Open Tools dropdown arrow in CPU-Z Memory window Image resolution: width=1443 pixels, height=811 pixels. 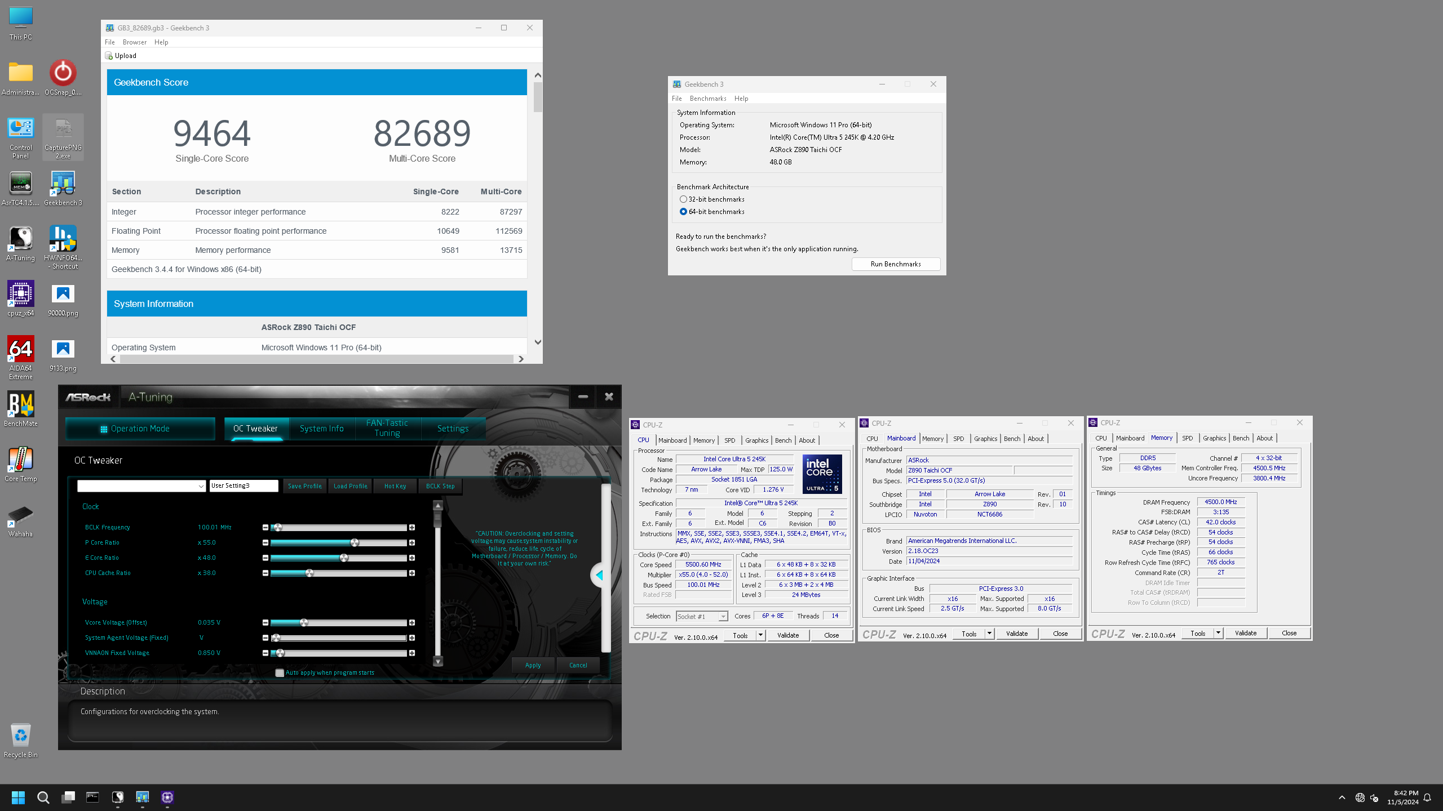point(1218,633)
